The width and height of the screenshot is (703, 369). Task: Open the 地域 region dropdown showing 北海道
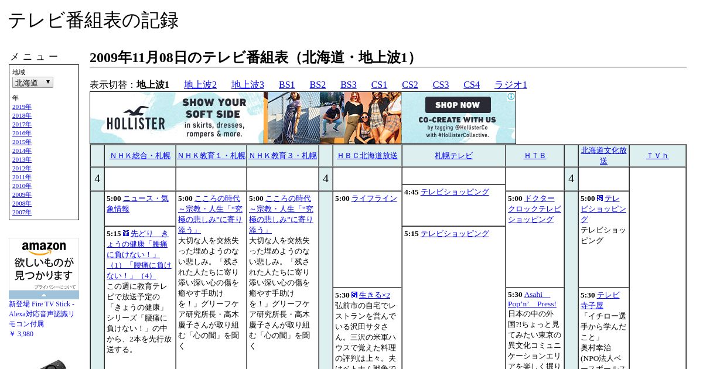[x=33, y=83]
